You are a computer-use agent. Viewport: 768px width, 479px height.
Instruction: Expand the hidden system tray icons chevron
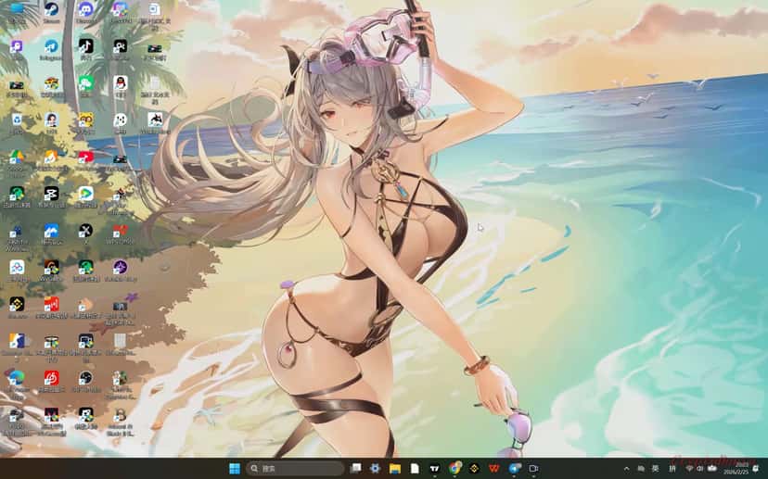tap(626, 469)
